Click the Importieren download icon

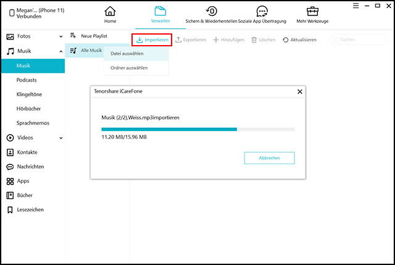click(x=139, y=40)
